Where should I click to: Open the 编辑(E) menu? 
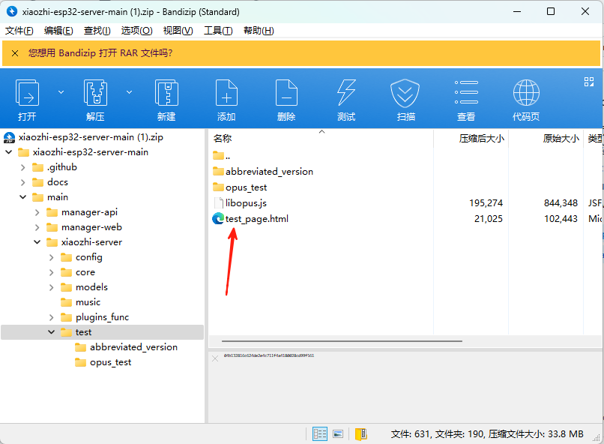coord(58,31)
